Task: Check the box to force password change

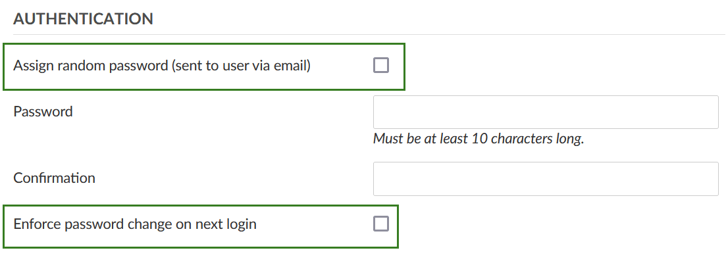Action: pyautogui.click(x=381, y=224)
